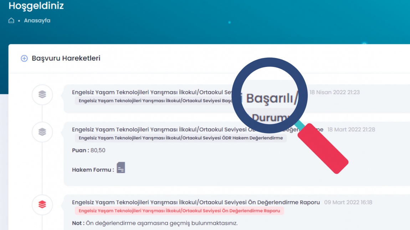
Task: Click the Puan 80,50 score text
Action: (89, 150)
